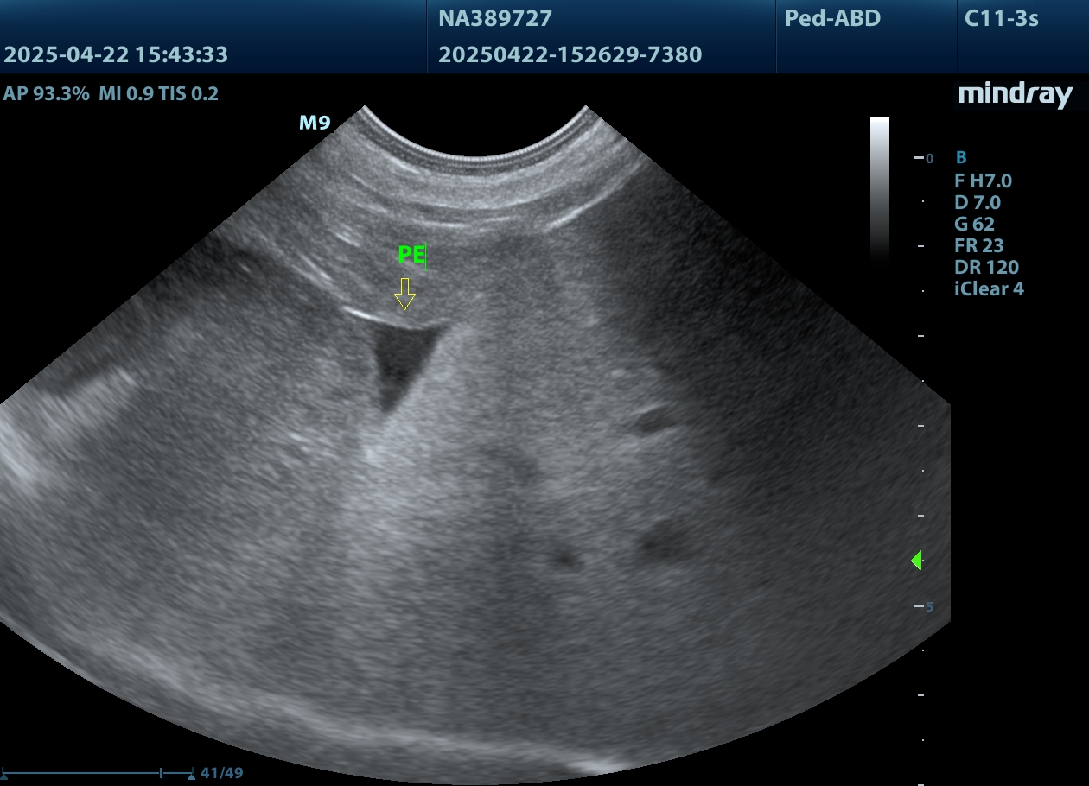Select the C11-3s probe label
Screen dimensions: 1089x786
[x=1001, y=18]
